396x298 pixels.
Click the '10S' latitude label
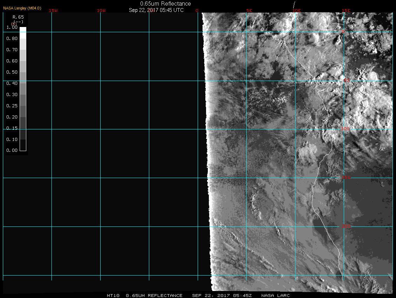click(346, 129)
